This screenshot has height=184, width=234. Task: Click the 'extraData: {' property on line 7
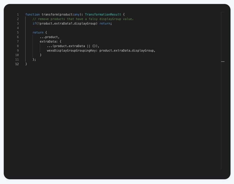pyautogui.click(x=50, y=42)
